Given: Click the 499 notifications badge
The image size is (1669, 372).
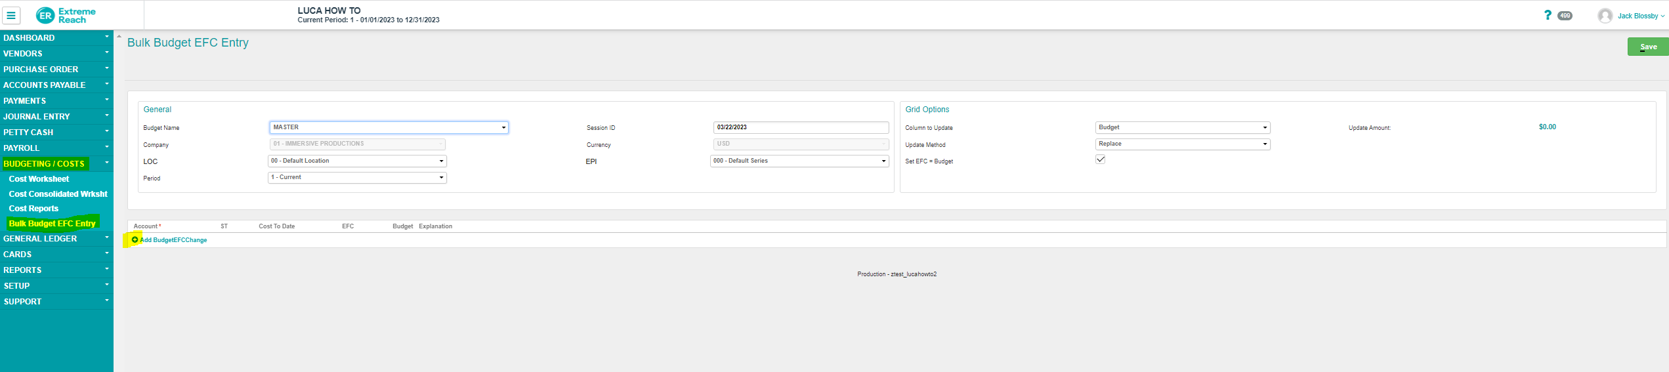Looking at the screenshot, I should pyautogui.click(x=1565, y=16).
